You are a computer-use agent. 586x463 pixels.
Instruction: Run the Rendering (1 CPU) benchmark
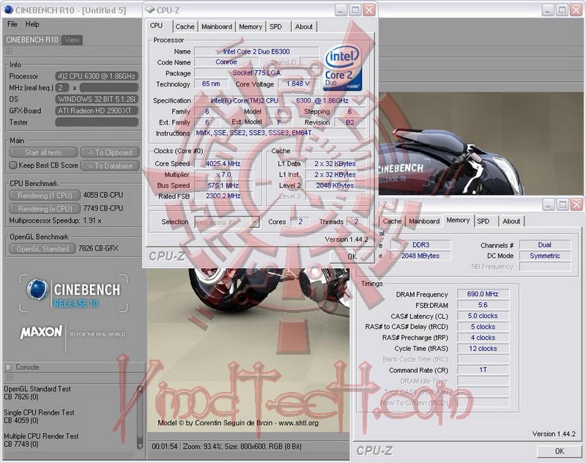click(x=45, y=196)
